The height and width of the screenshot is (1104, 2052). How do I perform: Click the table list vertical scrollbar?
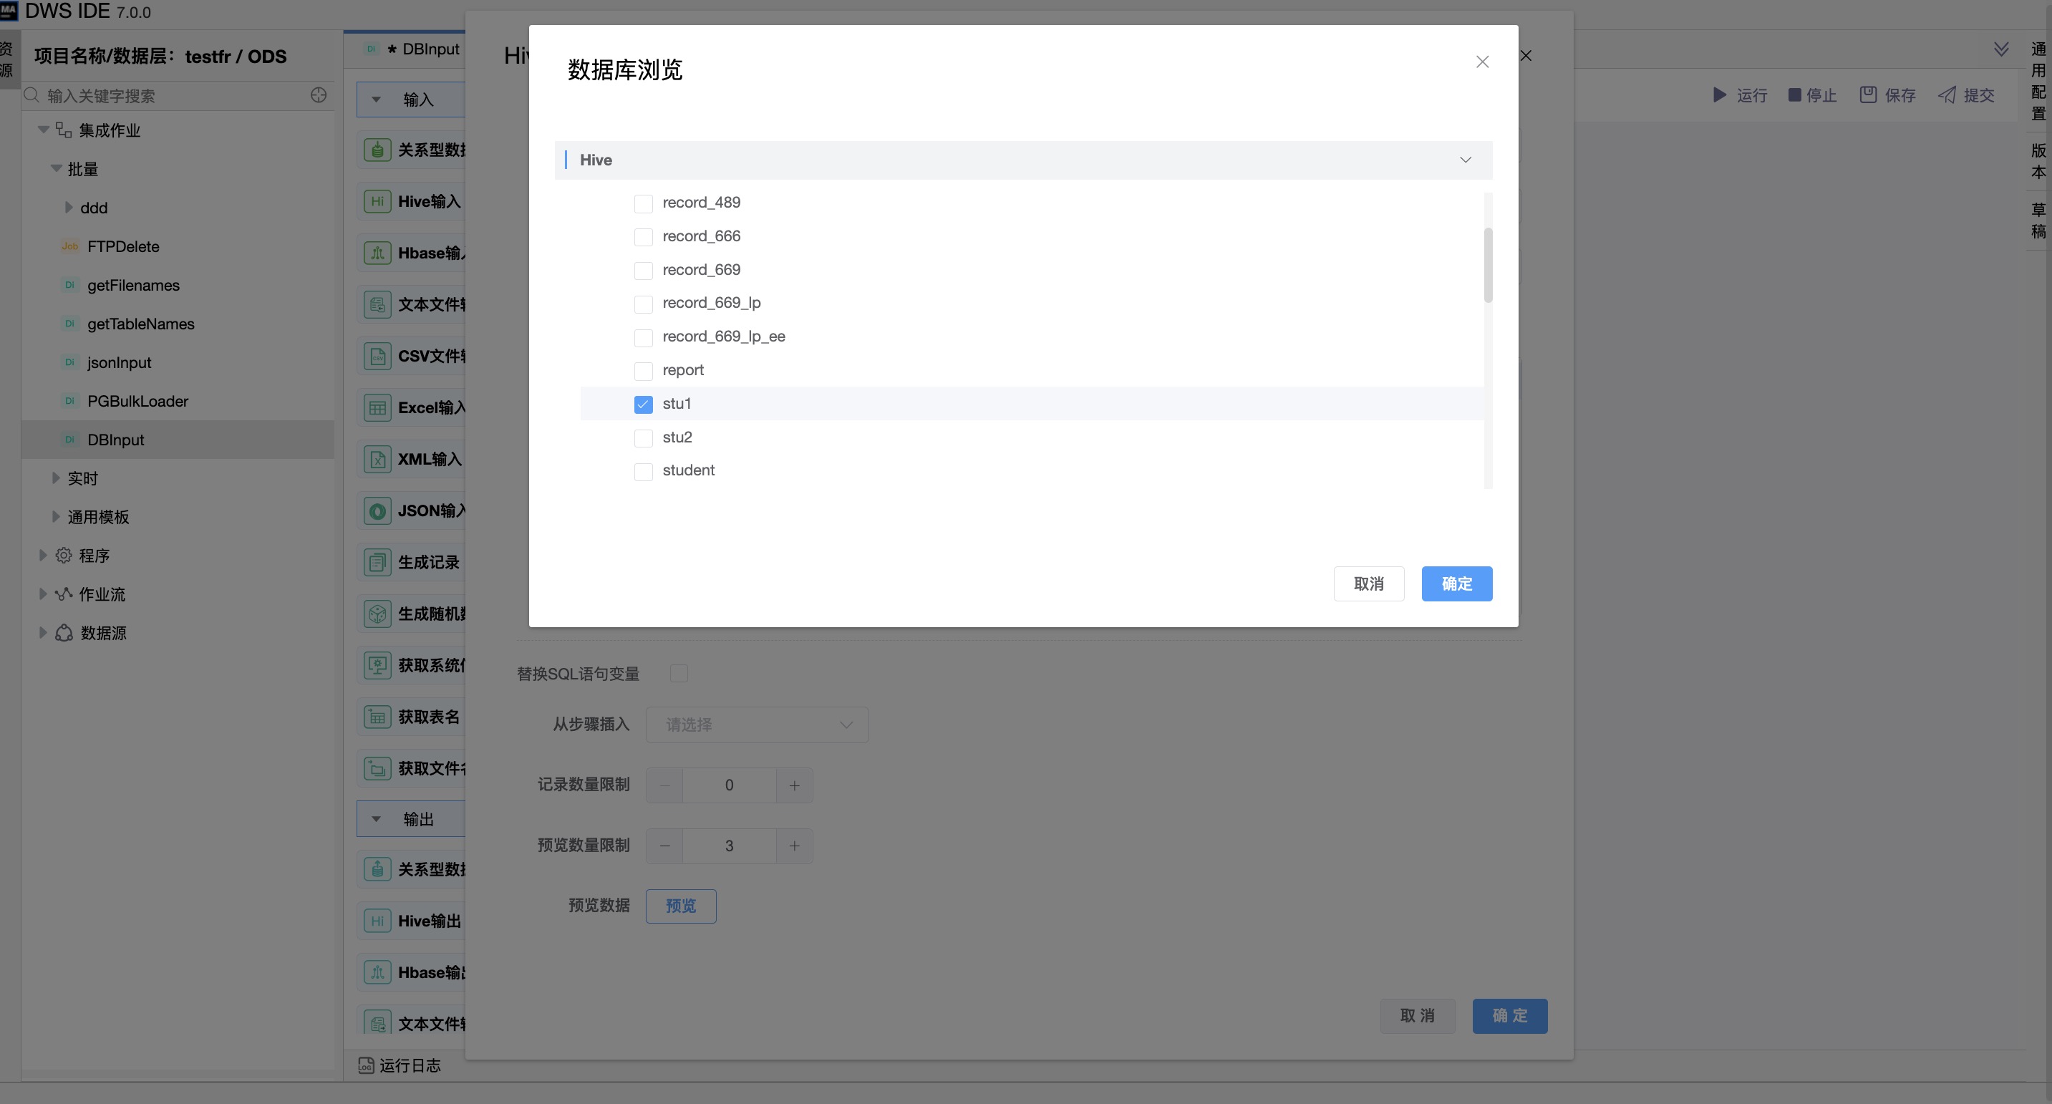coord(1487,265)
